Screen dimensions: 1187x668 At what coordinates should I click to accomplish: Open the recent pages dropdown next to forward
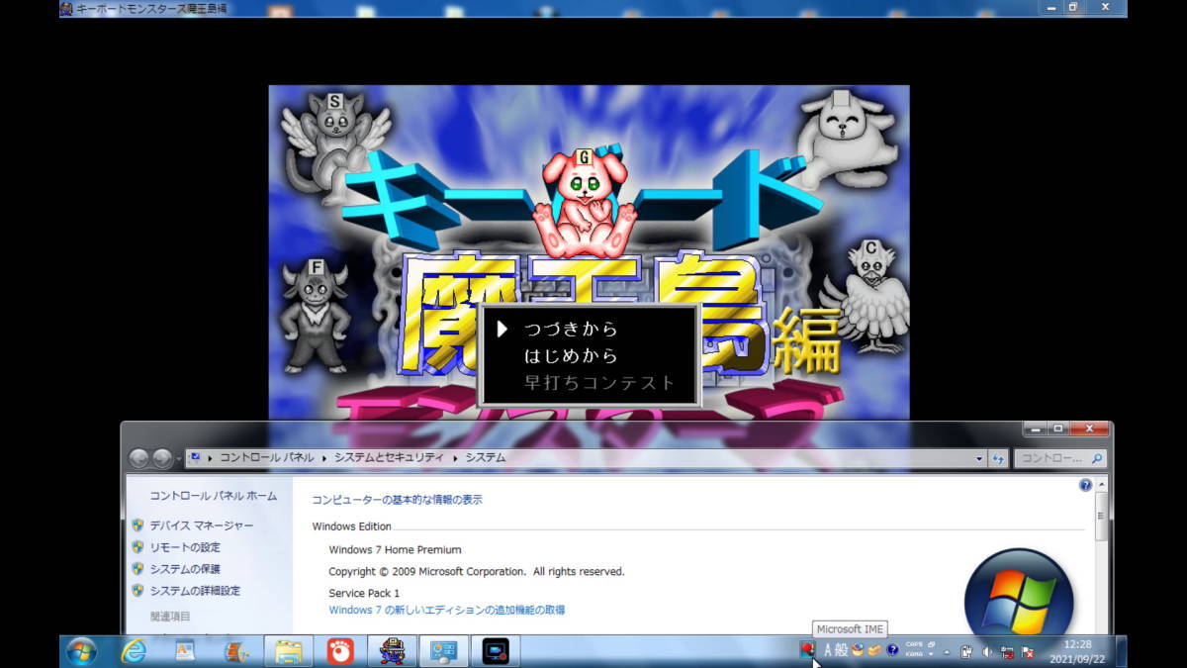178,459
